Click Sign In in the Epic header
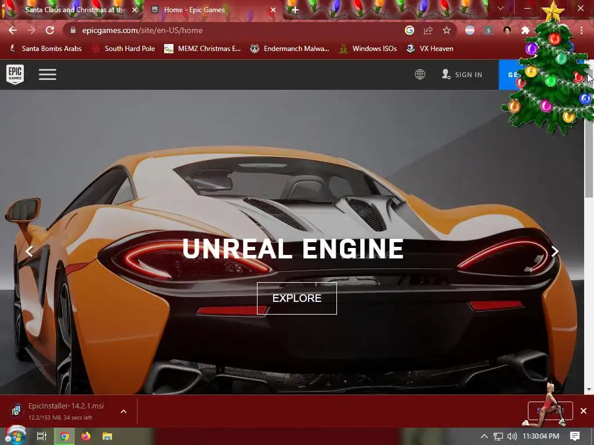 click(462, 75)
